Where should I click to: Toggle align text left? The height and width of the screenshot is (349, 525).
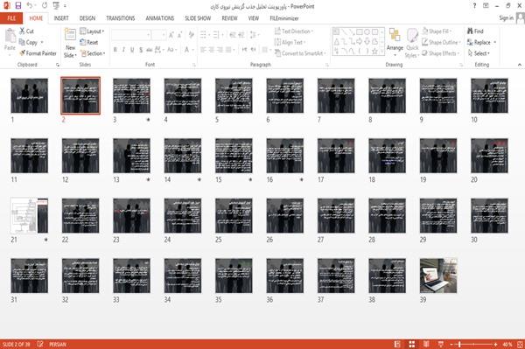(x=203, y=50)
